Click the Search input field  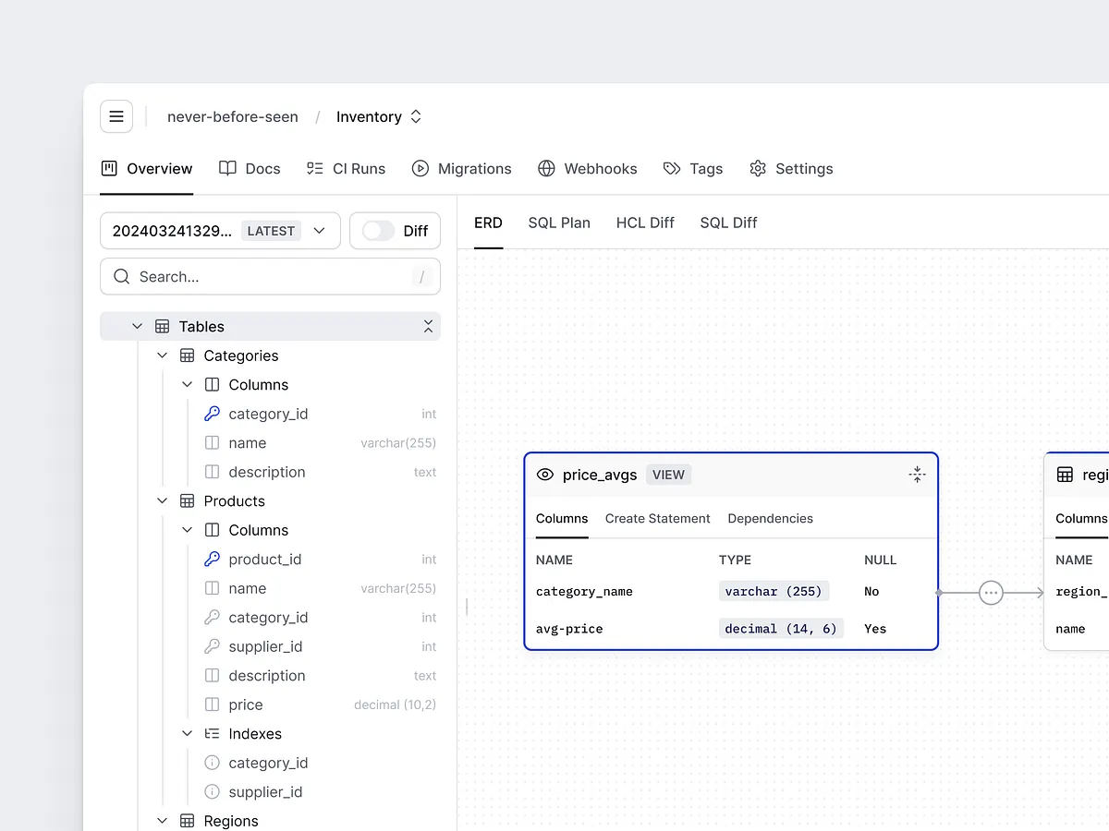tap(268, 277)
